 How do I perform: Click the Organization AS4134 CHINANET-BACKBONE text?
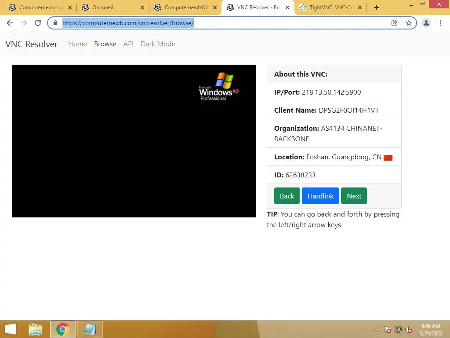click(x=328, y=134)
